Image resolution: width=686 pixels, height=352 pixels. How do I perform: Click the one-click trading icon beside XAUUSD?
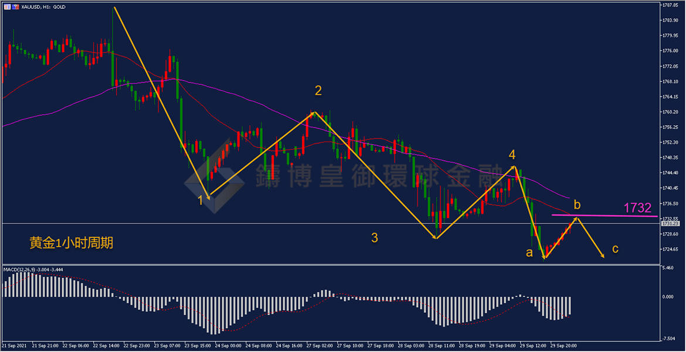[15, 7]
